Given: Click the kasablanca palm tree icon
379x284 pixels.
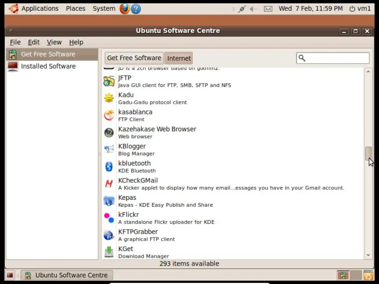Looking at the screenshot, I should [109, 115].
